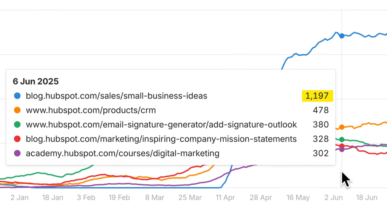Click the 2 Jun axis label
Image resolution: width=387 pixels, height=213 pixels.
pyautogui.click(x=333, y=198)
